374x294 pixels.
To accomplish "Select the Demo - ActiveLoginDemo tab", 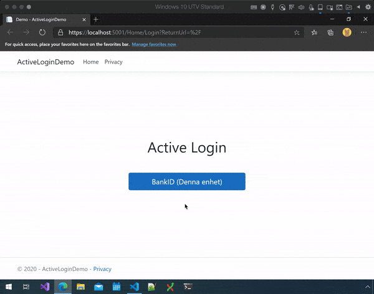I will coord(44,19).
